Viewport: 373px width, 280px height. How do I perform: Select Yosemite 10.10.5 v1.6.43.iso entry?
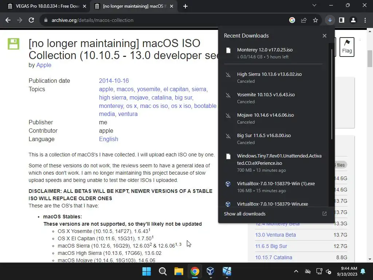coord(273,98)
